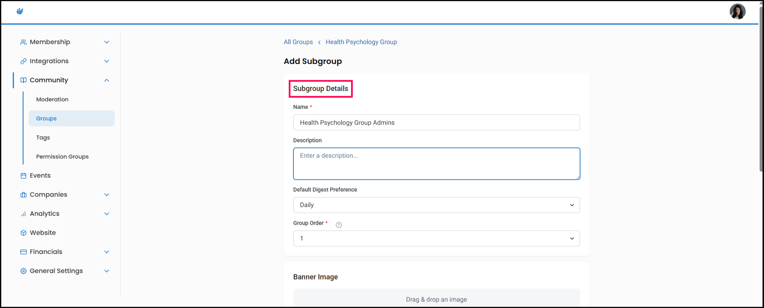Collapse the Community section chevron
The width and height of the screenshot is (764, 308).
[107, 80]
